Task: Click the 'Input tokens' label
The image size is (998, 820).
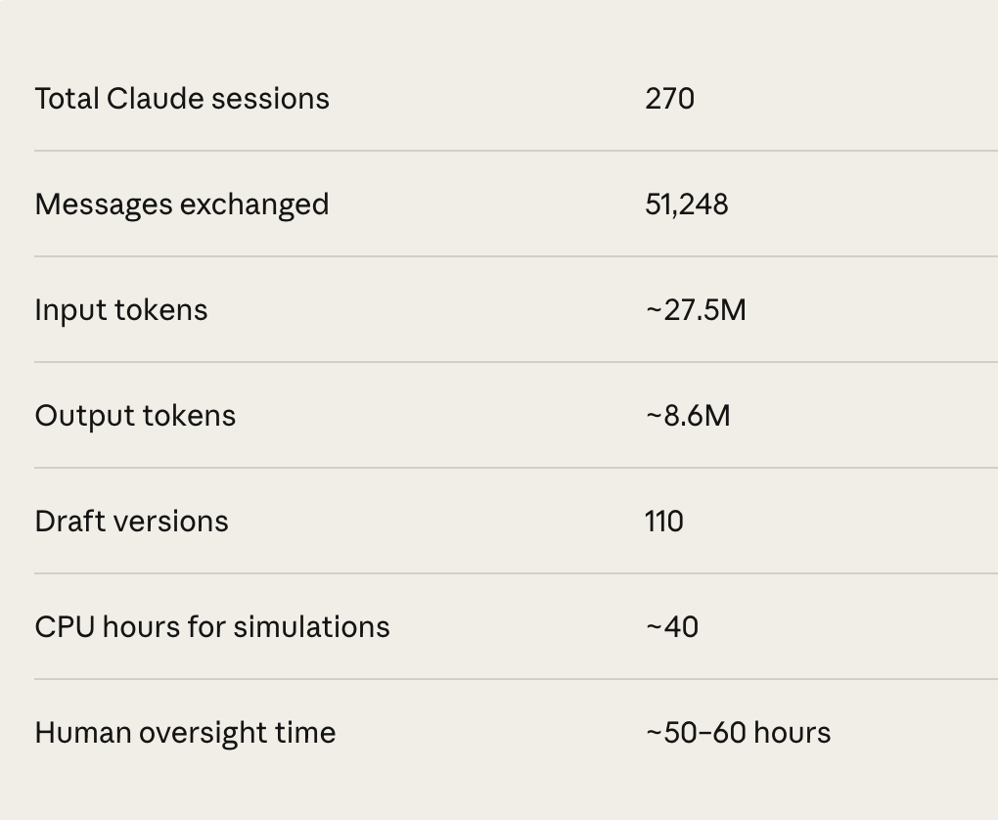Action: (121, 310)
